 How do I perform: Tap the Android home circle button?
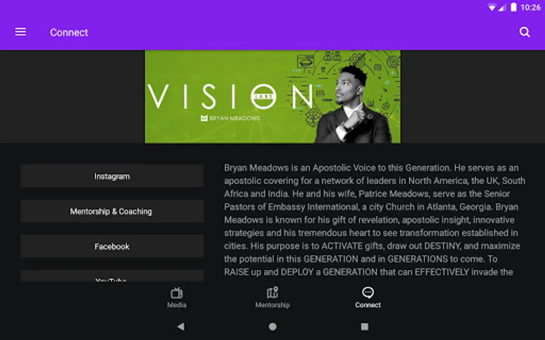[272, 326]
